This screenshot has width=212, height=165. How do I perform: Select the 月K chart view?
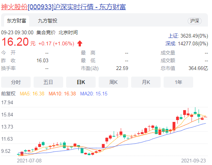point(146,82)
